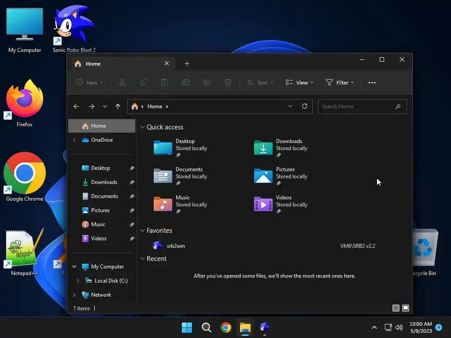Viewport: 451px width, 338px height.
Task: Select the Home tab
Action: click(124, 63)
